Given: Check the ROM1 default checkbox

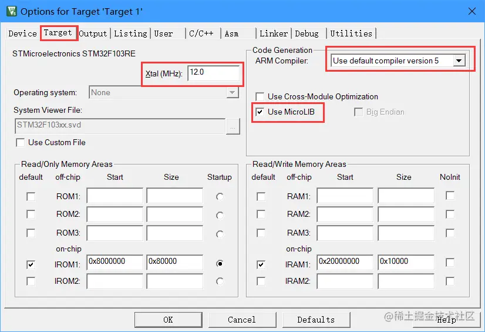Looking at the screenshot, I should click(31, 196).
